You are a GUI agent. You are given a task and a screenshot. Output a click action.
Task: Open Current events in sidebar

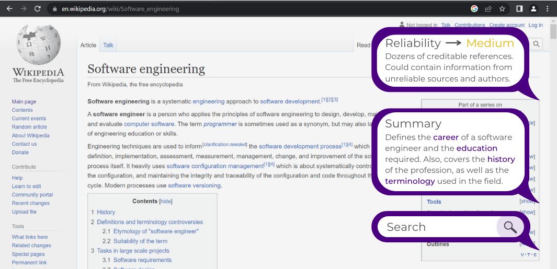tap(29, 119)
